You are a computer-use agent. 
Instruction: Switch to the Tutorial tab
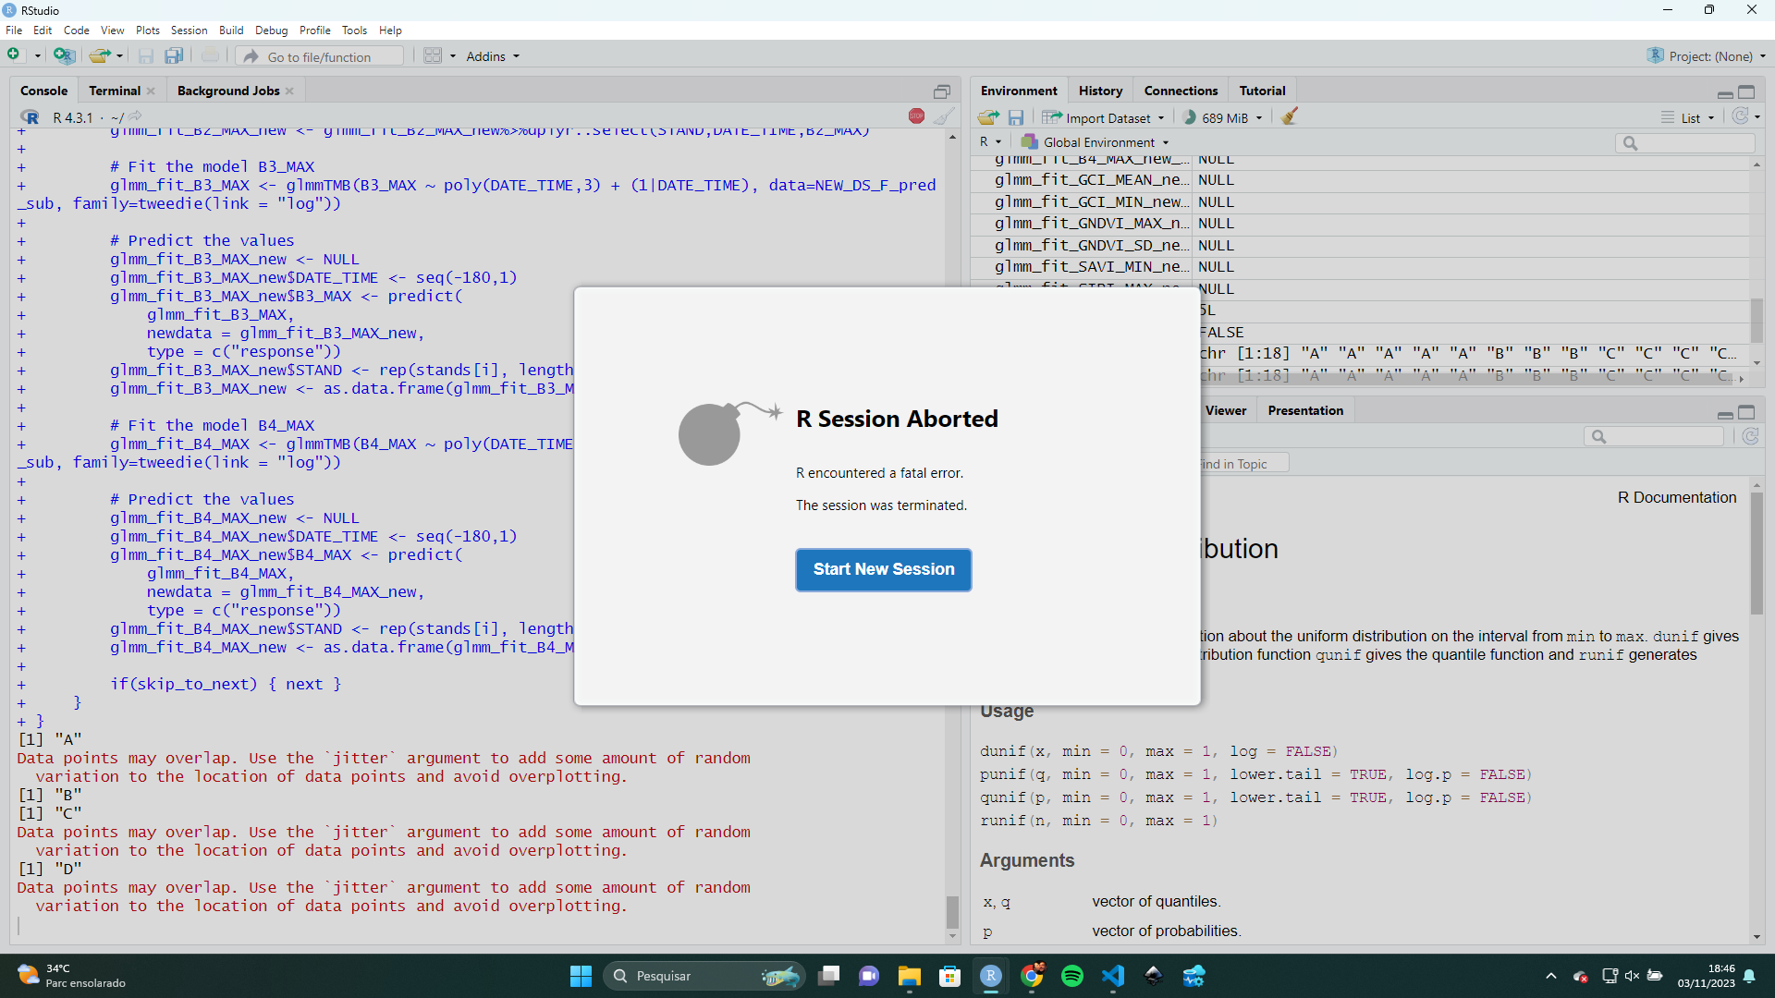tap(1262, 91)
